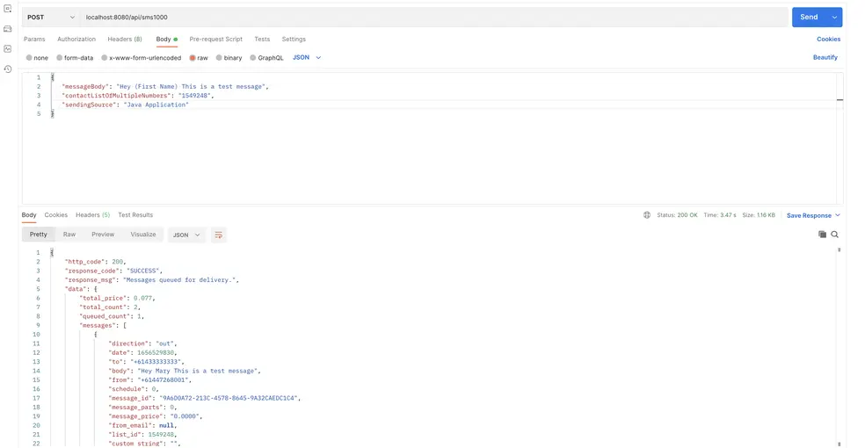
Task: Search the response with magnifier icon
Action: coord(834,235)
